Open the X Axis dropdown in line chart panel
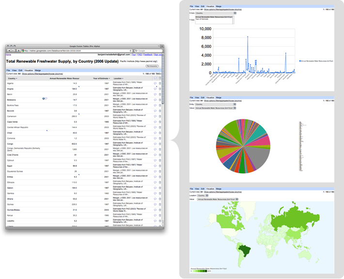This screenshot has height=279, width=344. pos(216,13)
